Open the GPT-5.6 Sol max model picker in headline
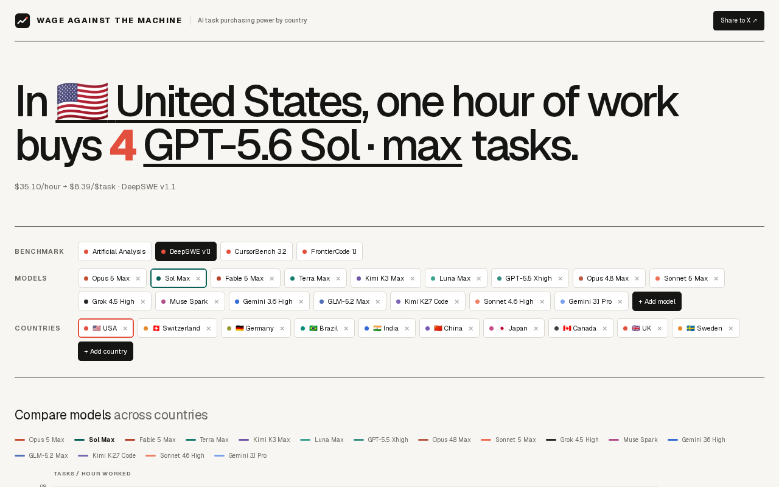The width and height of the screenshot is (779, 487). 302,146
